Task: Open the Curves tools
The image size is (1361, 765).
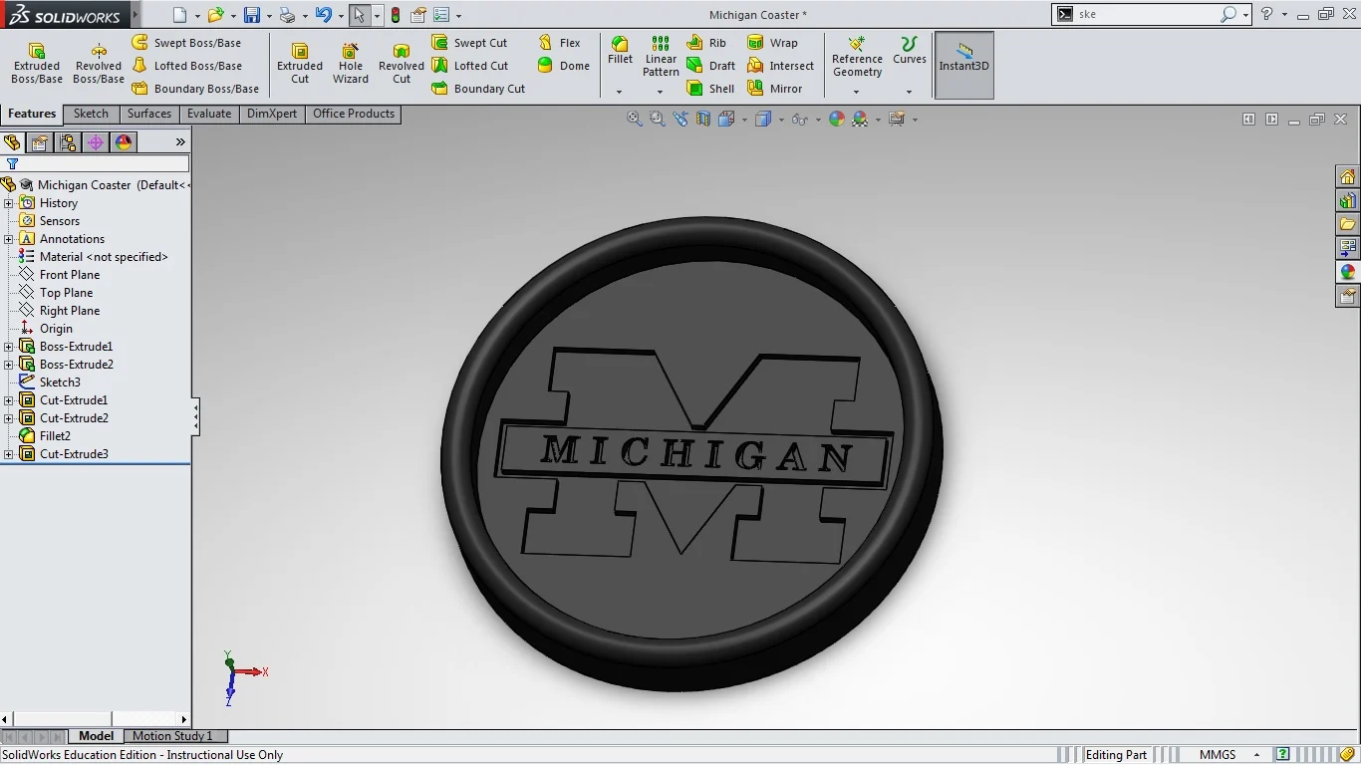Action: pos(909,51)
